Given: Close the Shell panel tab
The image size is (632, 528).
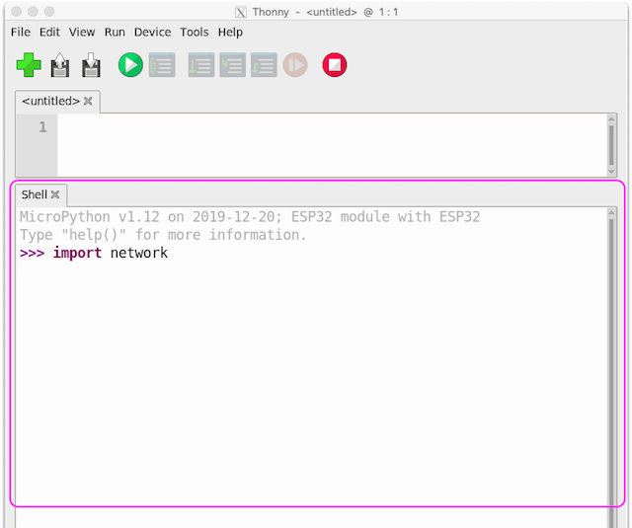Looking at the screenshot, I should pos(55,195).
